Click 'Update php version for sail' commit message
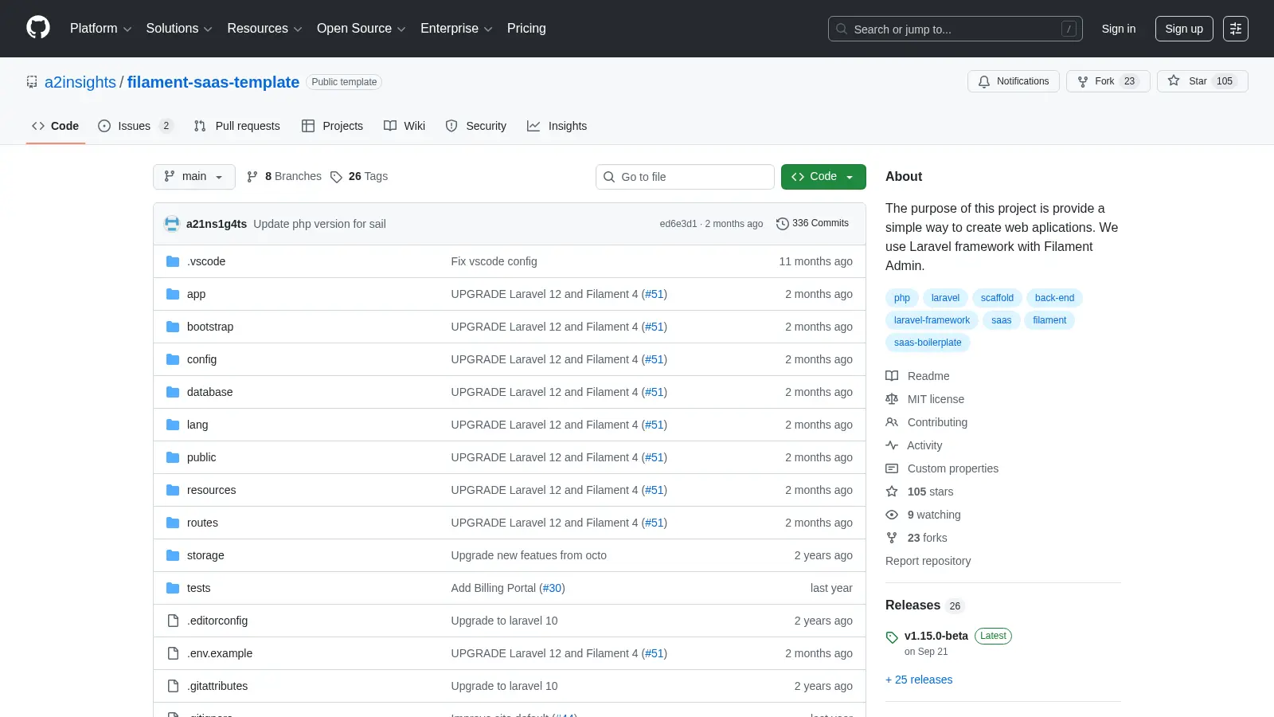The image size is (1274, 717). pyautogui.click(x=319, y=224)
